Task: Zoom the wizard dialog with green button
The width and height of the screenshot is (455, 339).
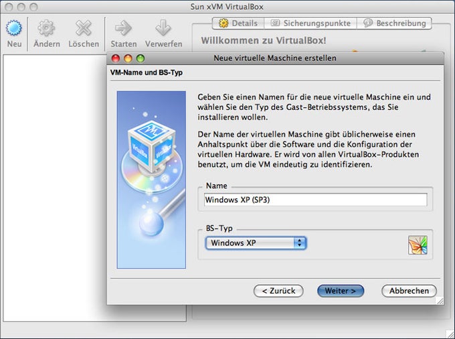Action: (141, 58)
